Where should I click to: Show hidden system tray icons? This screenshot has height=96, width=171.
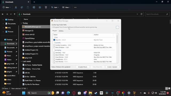point(141,93)
